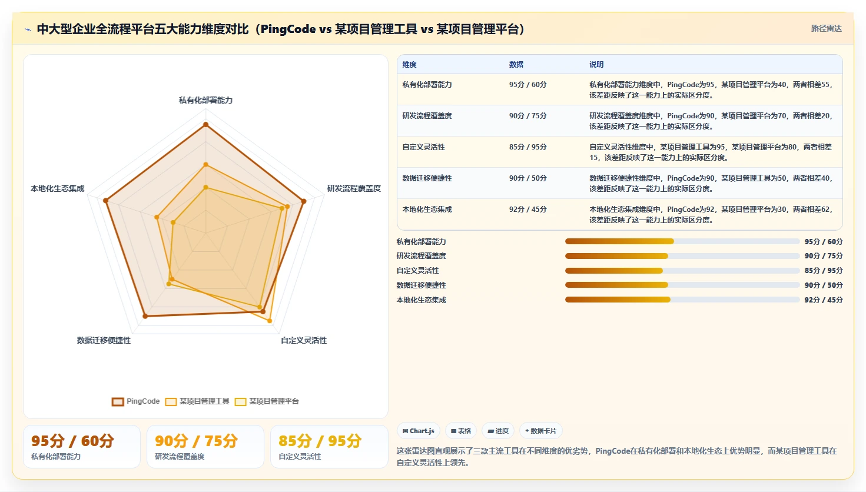Click the 进度 chip
This screenshot has width=866, height=492.
tap(498, 431)
